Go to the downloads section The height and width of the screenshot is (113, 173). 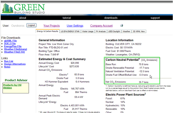click(111, 18)
